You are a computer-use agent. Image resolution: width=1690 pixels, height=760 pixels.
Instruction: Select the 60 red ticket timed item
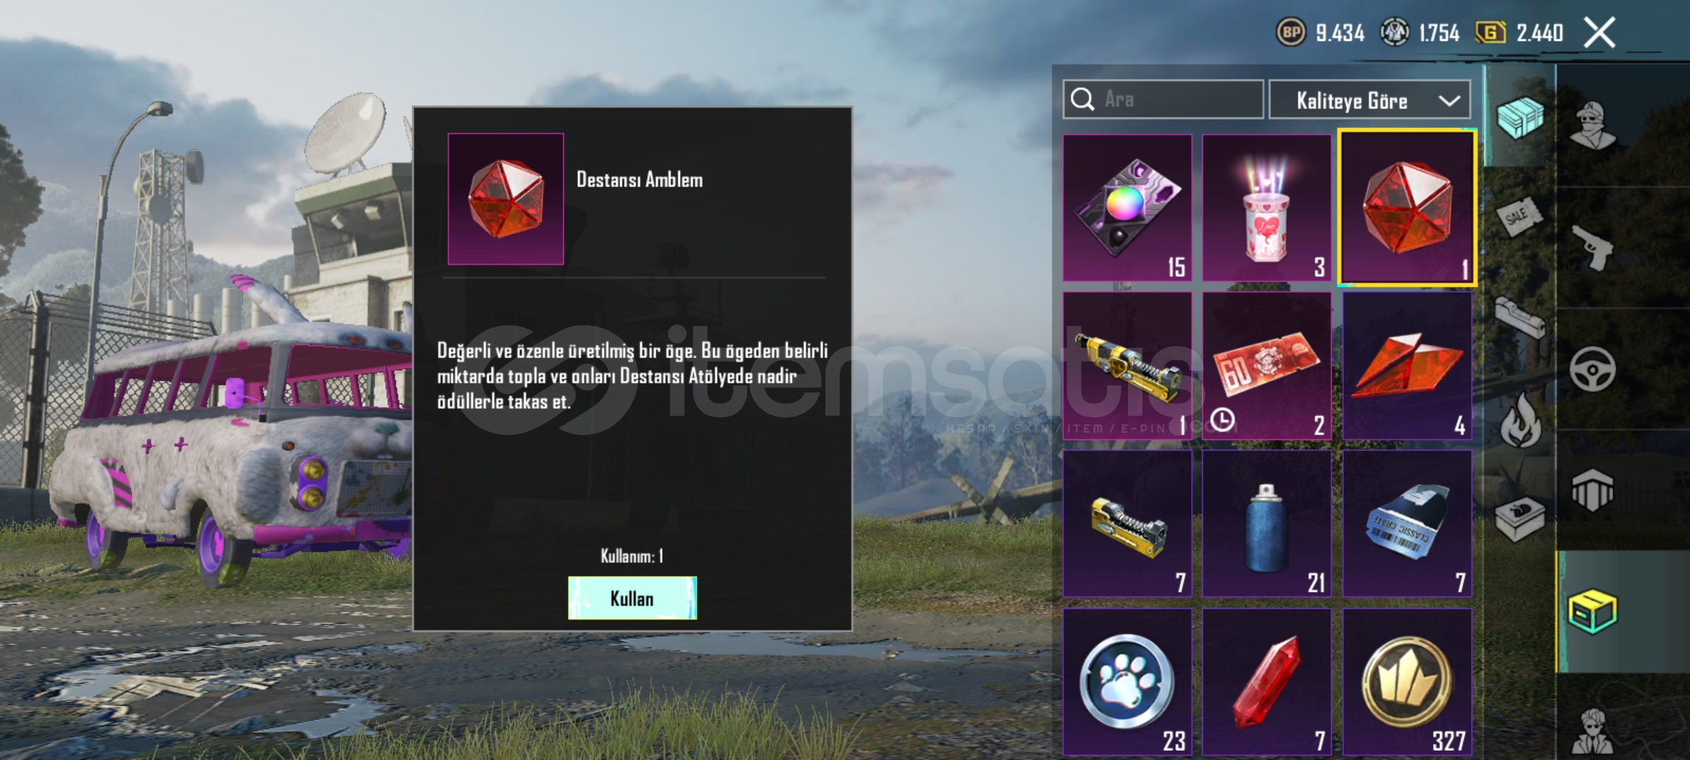coord(1267,366)
